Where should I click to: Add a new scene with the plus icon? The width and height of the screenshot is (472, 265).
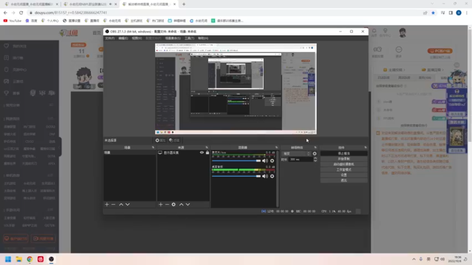coord(107,204)
